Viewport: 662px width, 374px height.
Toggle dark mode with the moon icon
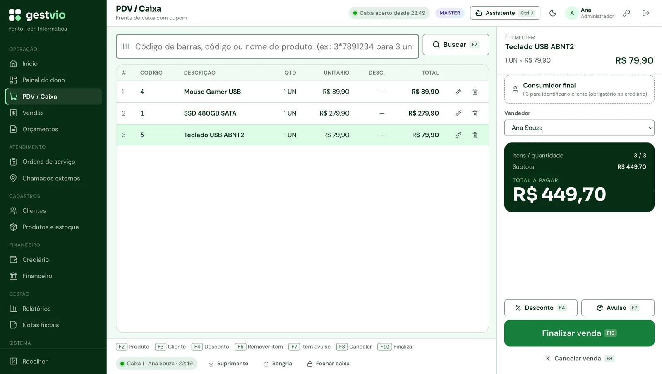(553, 13)
